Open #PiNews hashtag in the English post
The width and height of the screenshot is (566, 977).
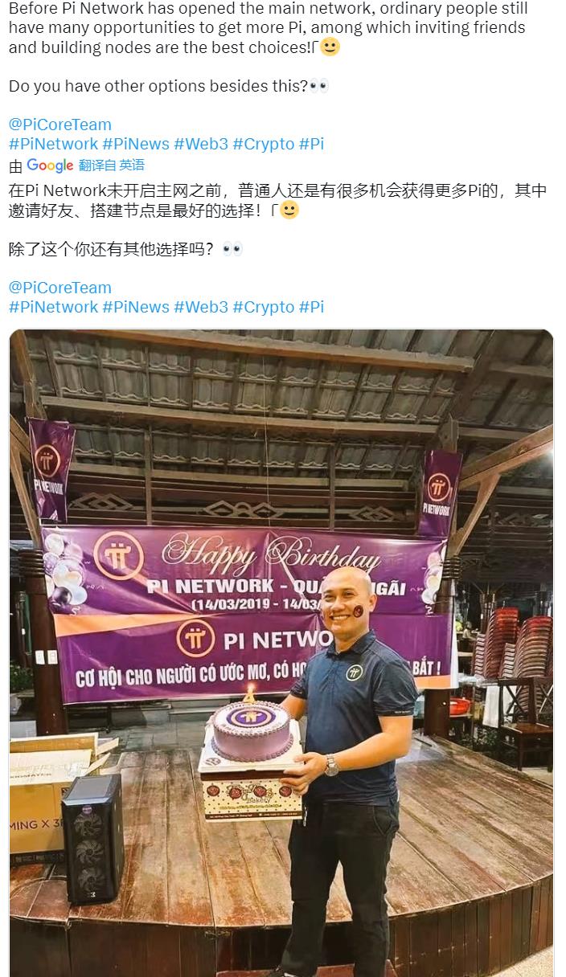click(136, 144)
